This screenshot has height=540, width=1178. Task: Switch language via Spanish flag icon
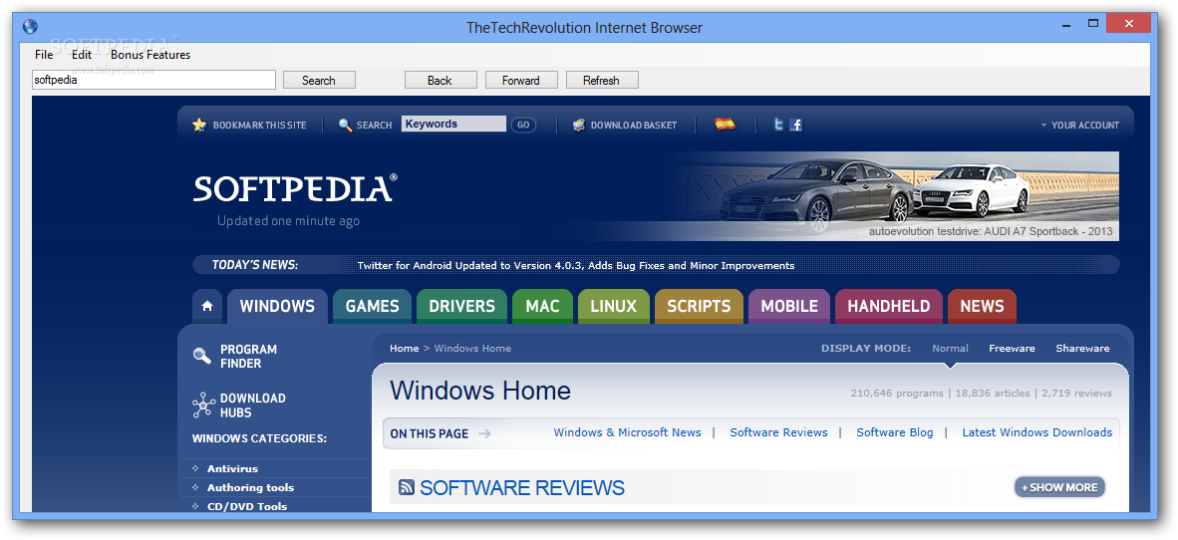pos(725,125)
